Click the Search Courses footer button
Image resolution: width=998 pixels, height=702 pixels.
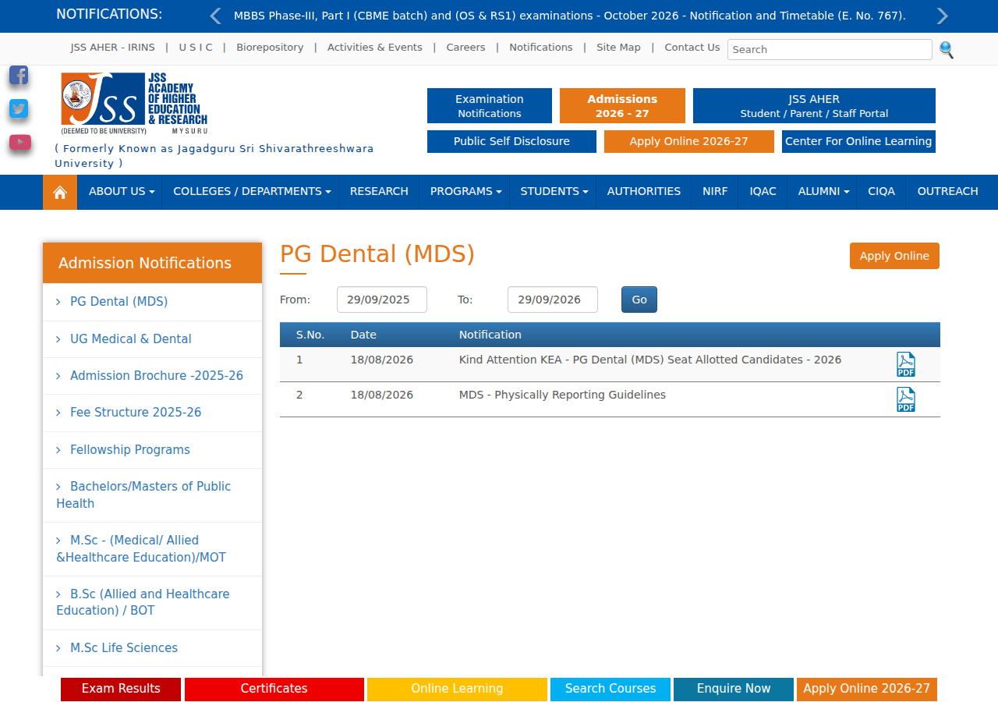point(610,690)
